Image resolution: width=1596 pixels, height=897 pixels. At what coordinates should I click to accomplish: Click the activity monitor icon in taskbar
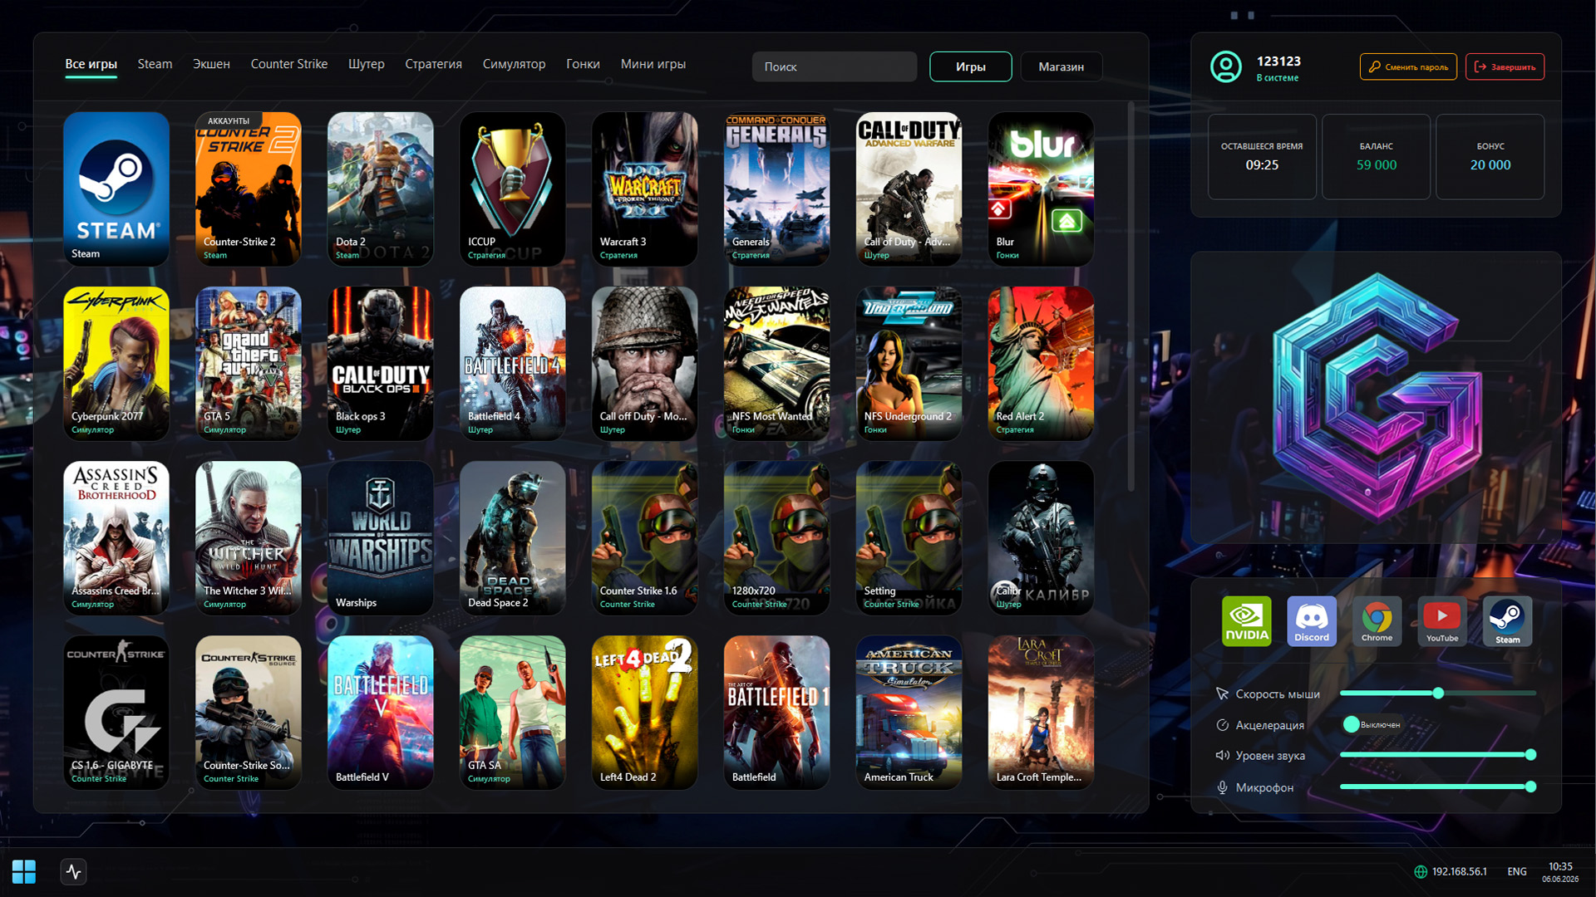pos(73,871)
